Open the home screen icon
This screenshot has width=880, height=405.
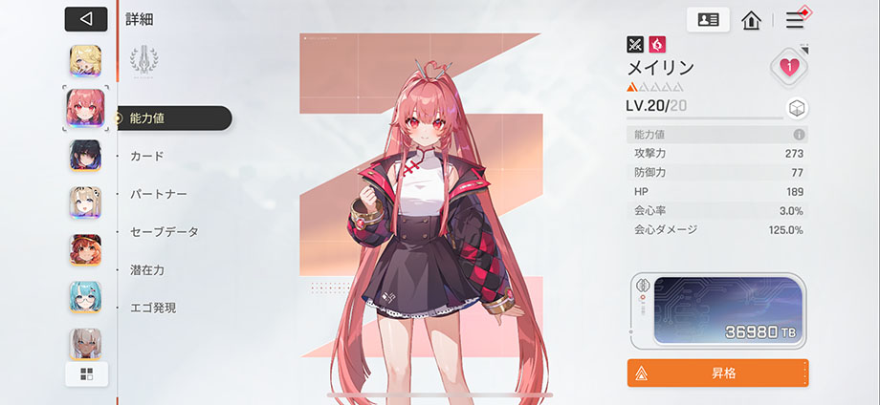click(x=751, y=20)
